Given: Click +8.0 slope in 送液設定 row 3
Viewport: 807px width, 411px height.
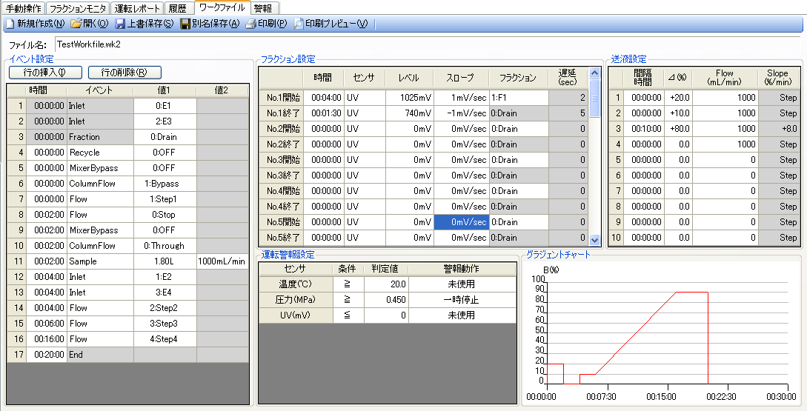Looking at the screenshot, I should coord(777,129).
